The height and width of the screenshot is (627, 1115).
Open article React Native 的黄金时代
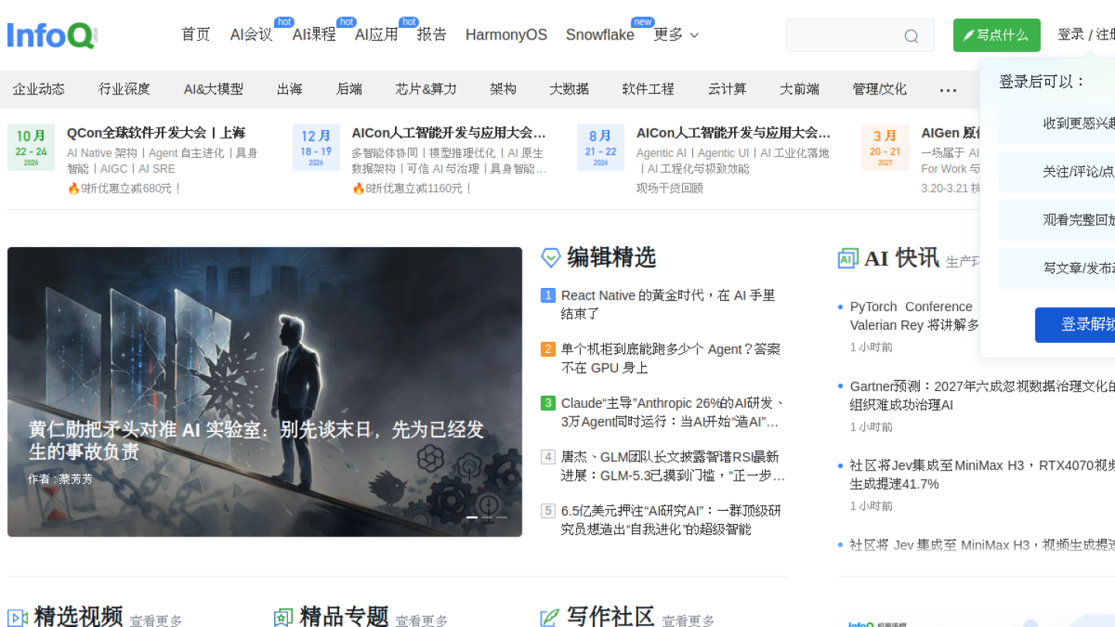point(668,304)
